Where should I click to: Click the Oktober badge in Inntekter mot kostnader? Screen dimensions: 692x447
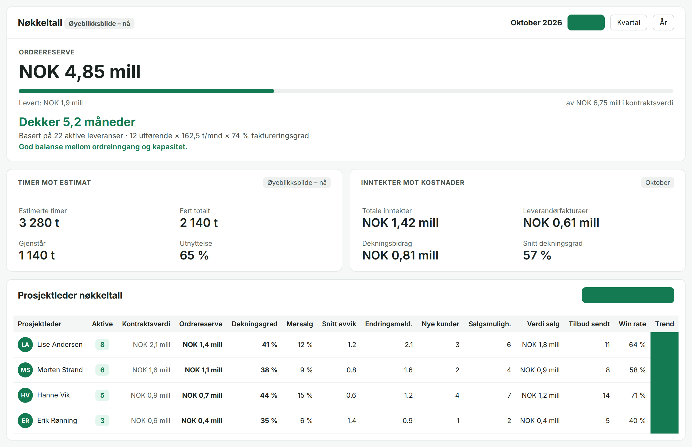658,183
